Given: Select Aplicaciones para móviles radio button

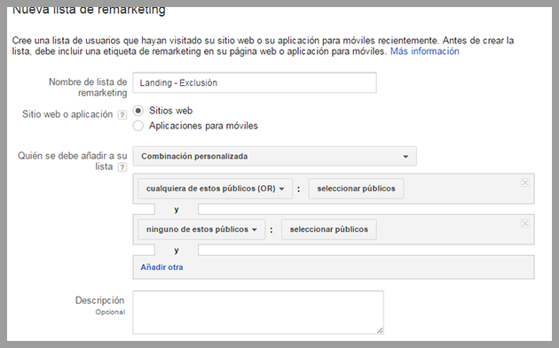Looking at the screenshot, I should click(x=138, y=126).
